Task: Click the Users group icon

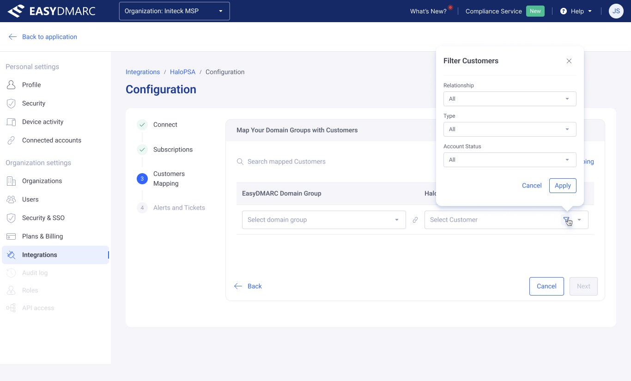Action: pos(11,200)
